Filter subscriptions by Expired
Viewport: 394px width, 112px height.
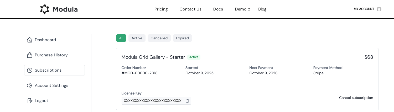(182, 38)
